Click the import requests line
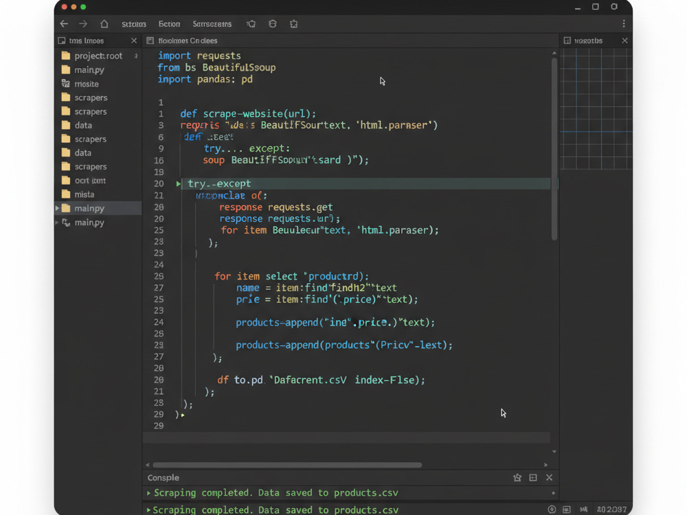Viewport: 687px width, 515px height. tap(199, 56)
